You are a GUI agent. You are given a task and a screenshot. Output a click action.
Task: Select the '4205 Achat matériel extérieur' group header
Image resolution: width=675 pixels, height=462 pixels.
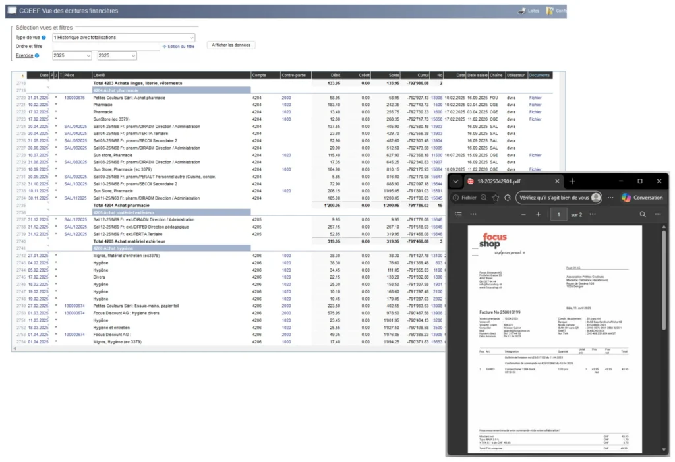(171, 212)
